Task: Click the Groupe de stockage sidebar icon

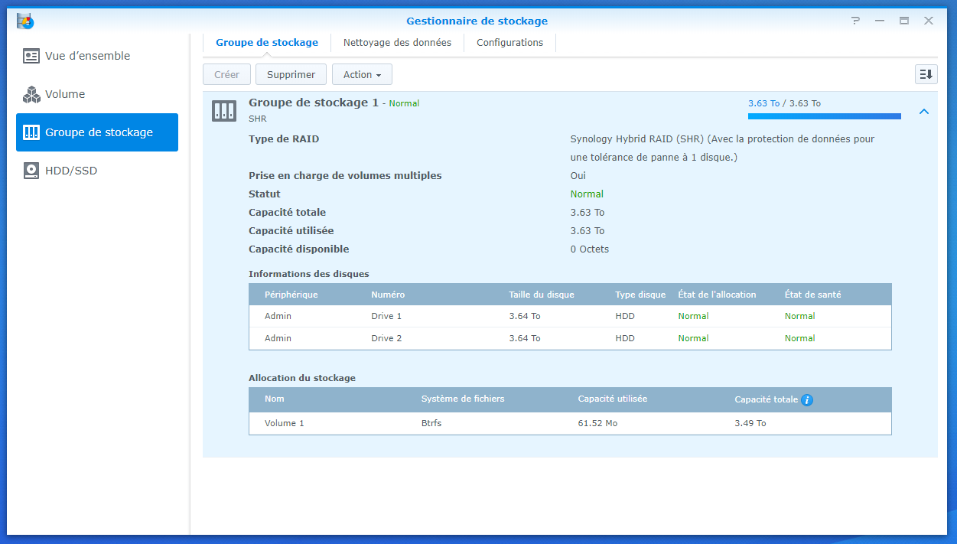Action: coord(31,132)
